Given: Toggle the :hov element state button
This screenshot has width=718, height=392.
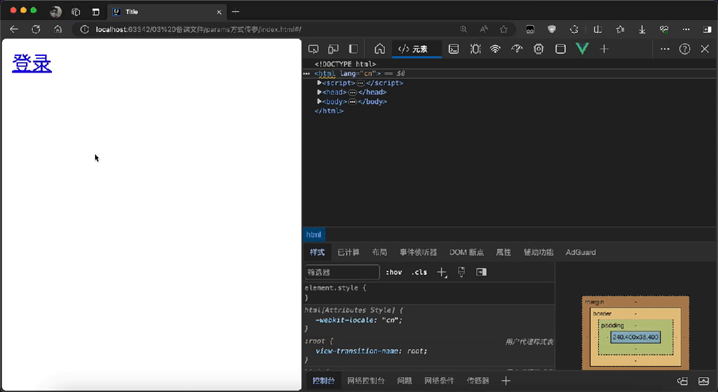Looking at the screenshot, I should tap(394, 272).
